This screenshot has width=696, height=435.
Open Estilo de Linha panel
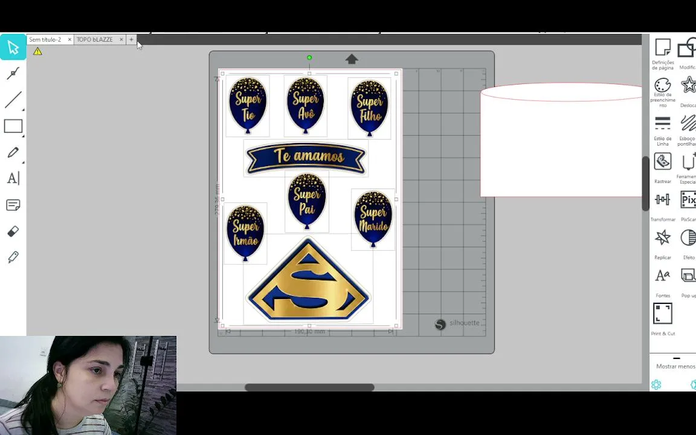(663, 130)
